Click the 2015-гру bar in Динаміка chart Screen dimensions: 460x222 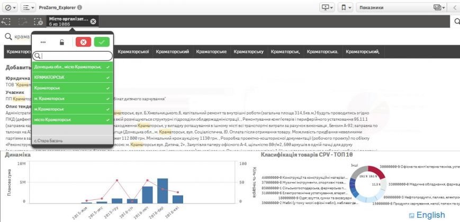(117, 201)
